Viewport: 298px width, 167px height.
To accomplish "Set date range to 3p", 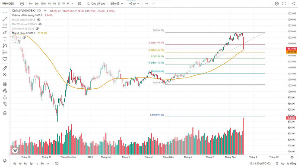I will pyautogui.click(x=31, y=164).
